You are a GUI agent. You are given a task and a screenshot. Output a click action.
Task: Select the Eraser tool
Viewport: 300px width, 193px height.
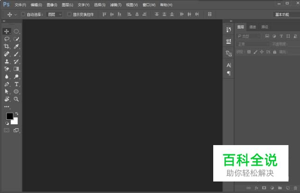6,69
